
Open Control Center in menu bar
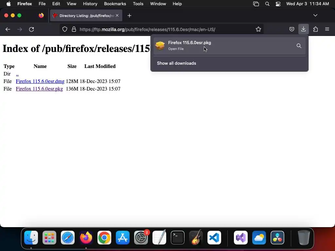(278, 4)
